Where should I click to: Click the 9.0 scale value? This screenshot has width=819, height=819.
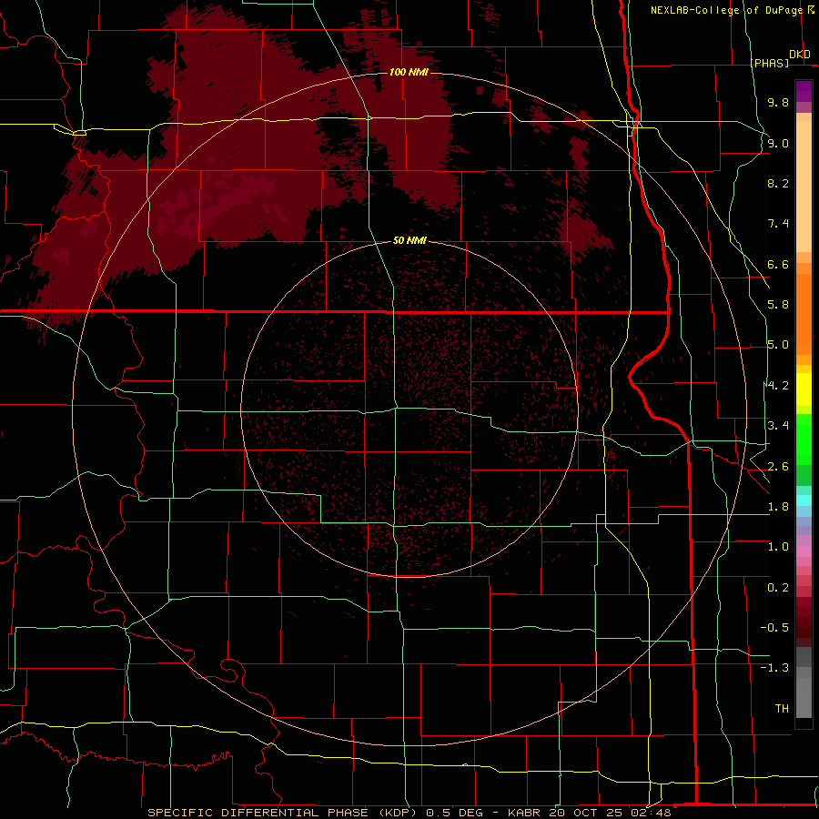(x=778, y=143)
